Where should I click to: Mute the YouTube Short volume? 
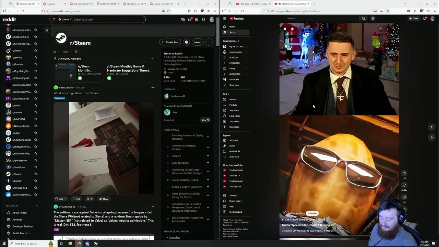[x=292, y=29]
